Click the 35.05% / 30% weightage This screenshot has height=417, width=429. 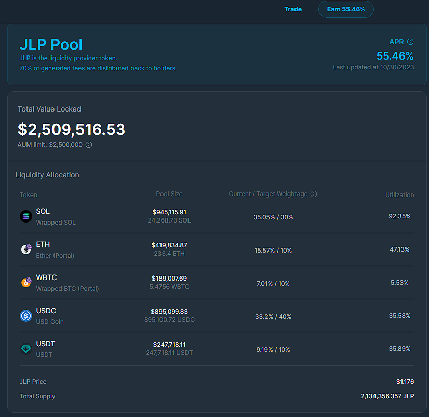(273, 217)
